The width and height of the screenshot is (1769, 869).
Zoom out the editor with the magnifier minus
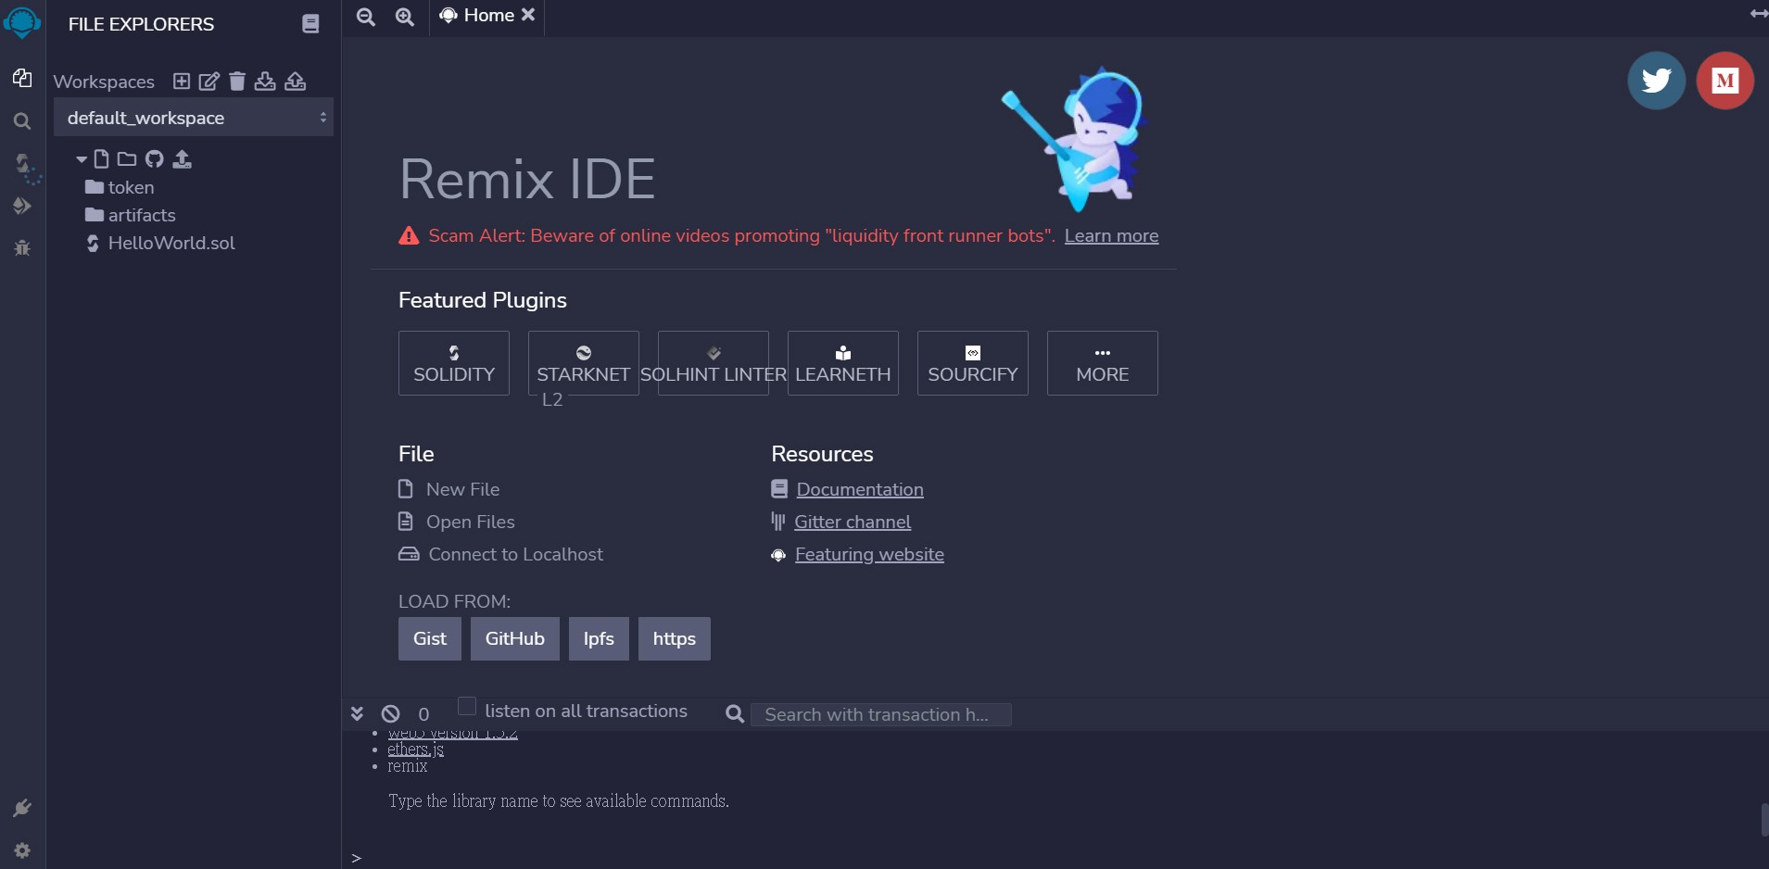point(366,17)
